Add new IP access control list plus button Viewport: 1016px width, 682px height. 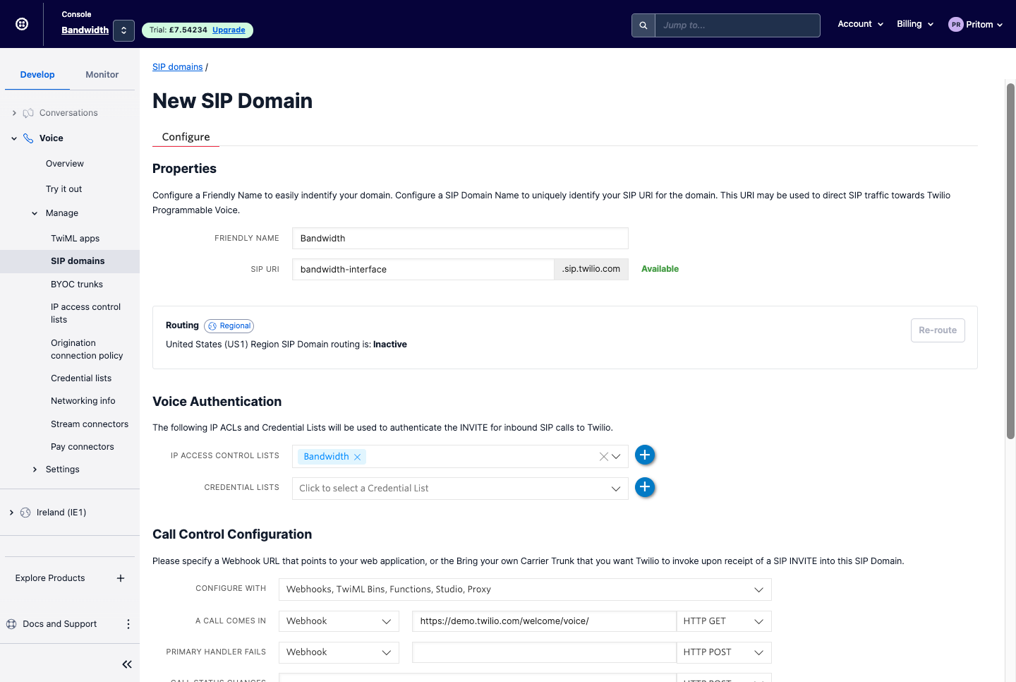coord(645,455)
